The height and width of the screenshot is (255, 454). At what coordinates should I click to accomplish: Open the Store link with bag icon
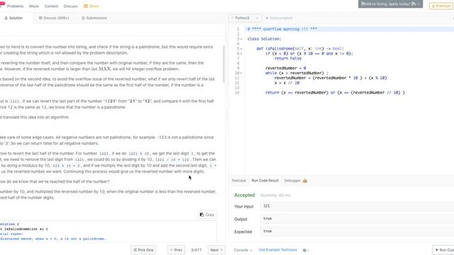(92, 6)
